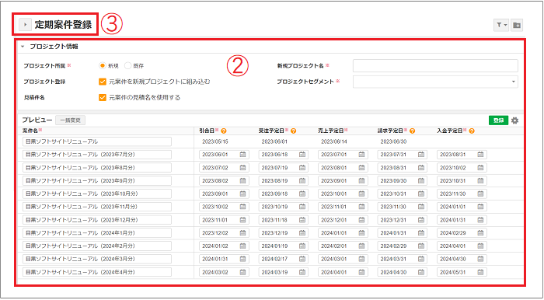Open the filter icon menu at top right
The width and height of the screenshot is (544, 300).
point(501,25)
